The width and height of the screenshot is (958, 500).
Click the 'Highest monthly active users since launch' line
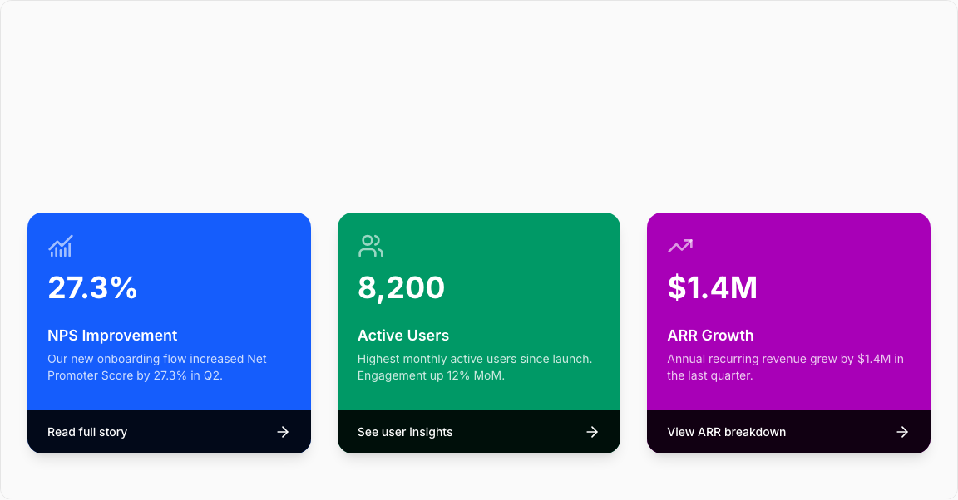[475, 359]
